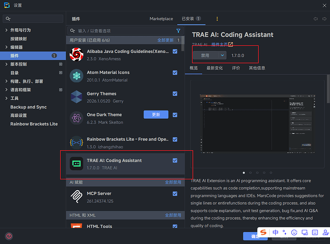Open the emoji smiley in IME bar
Viewport: 330px width, 244px height.
[294, 232]
